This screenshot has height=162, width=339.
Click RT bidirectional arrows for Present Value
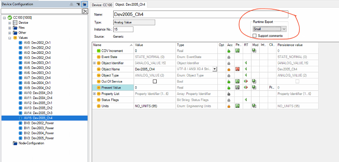246,87
